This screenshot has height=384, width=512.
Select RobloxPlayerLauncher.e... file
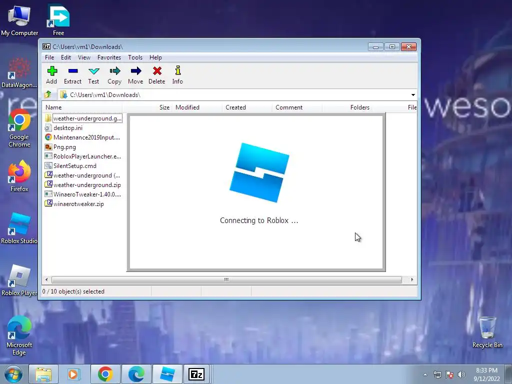click(x=83, y=156)
